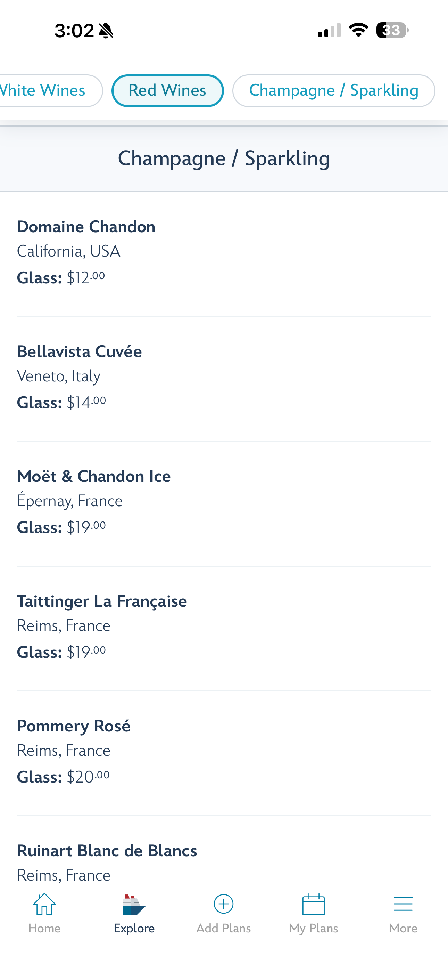The image size is (448, 972).
Task: Tap Ruinart Blanc de Blancs item
Action: tap(107, 851)
